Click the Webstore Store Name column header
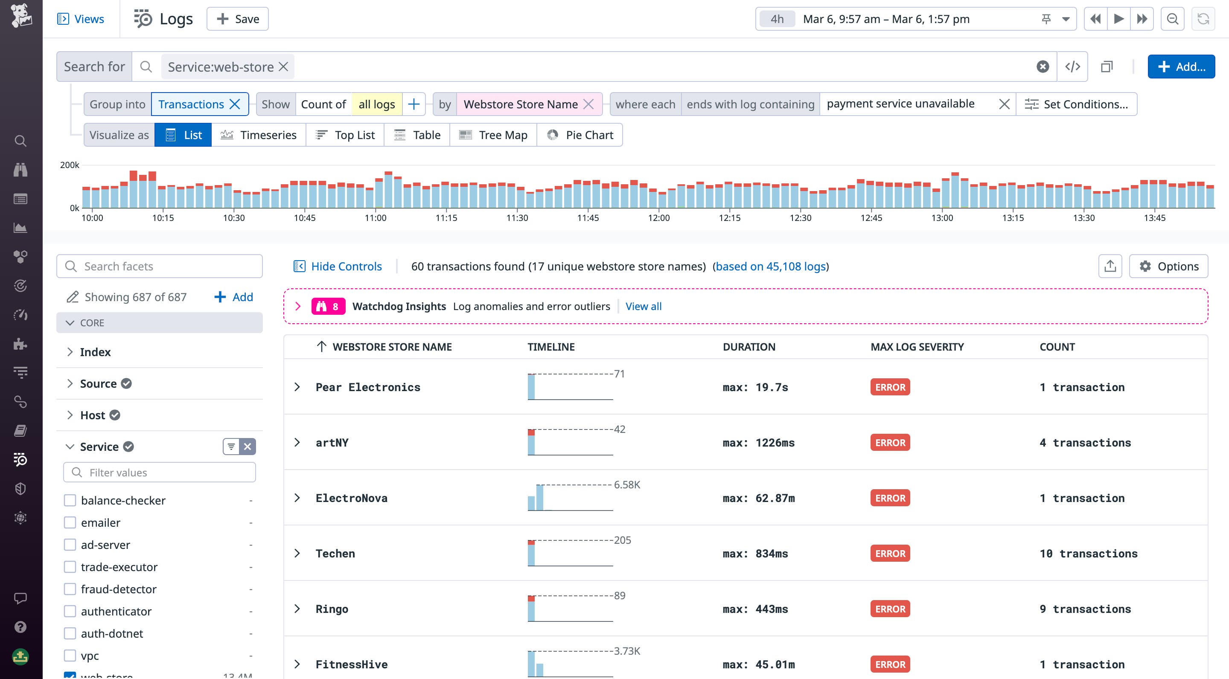The width and height of the screenshot is (1229, 679). [x=392, y=347]
